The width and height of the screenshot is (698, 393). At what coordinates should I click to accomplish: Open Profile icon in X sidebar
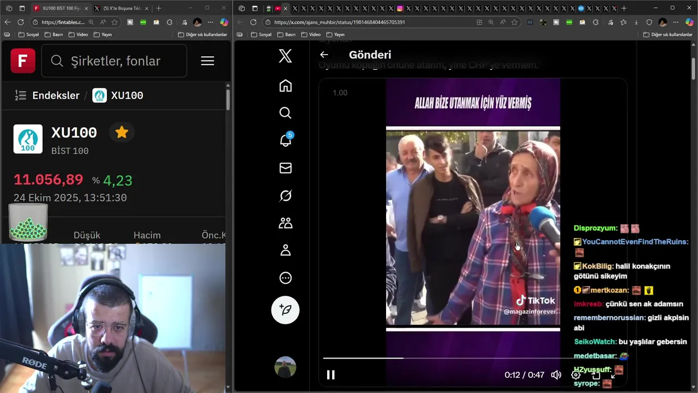(285, 250)
